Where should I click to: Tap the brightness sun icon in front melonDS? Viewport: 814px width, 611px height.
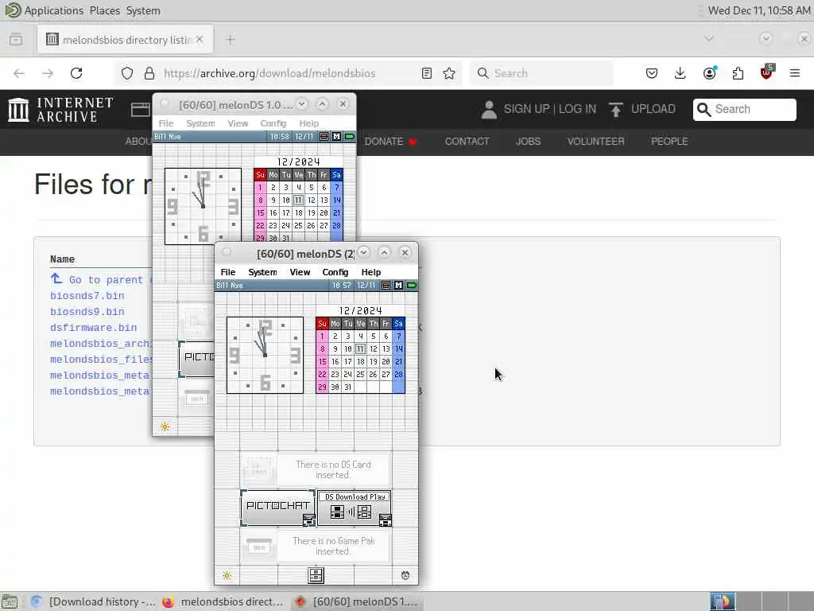click(x=227, y=575)
